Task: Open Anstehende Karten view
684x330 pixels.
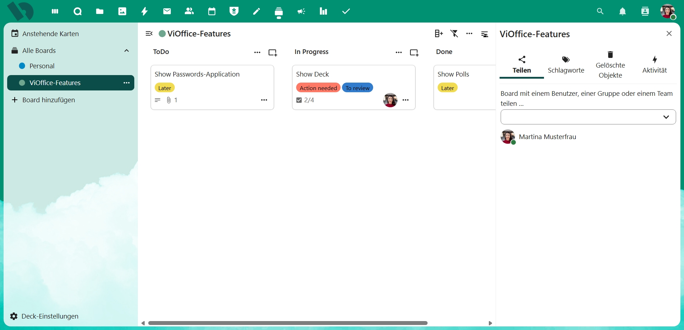Action: click(x=71, y=34)
